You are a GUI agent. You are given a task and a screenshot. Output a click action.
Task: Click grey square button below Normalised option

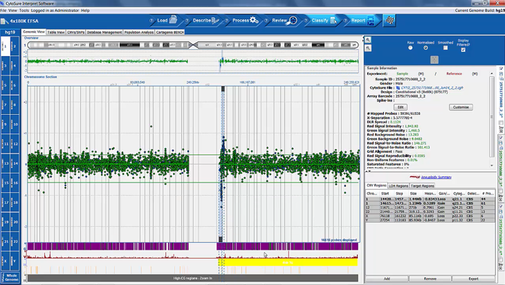click(x=434, y=59)
